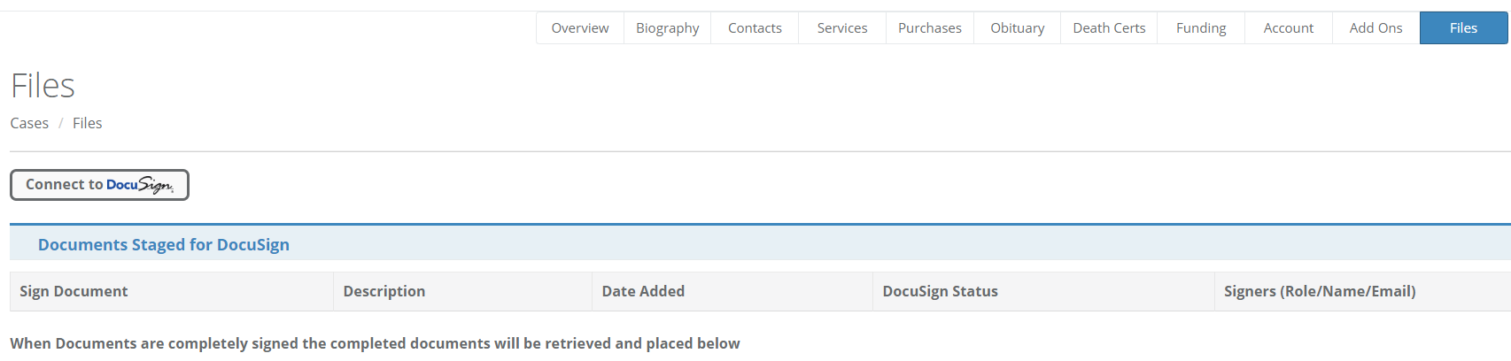Select the Services tab

pyautogui.click(x=842, y=28)
